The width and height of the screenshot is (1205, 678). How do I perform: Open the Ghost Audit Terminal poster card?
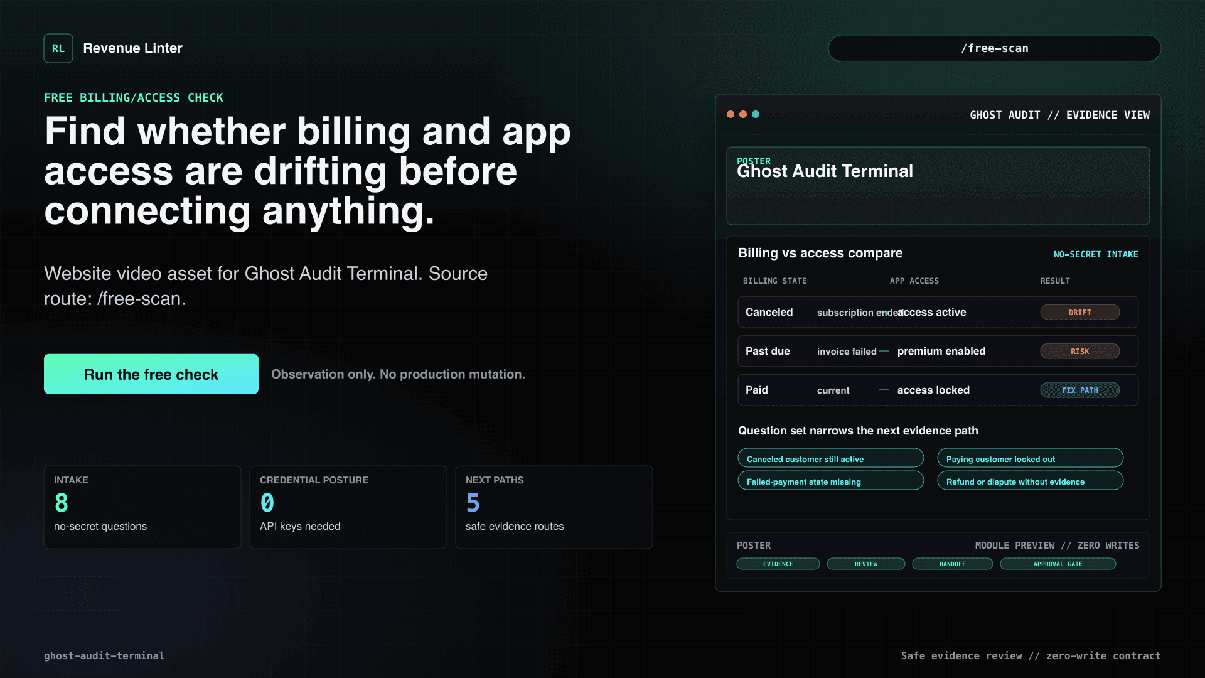coord(938,186)
